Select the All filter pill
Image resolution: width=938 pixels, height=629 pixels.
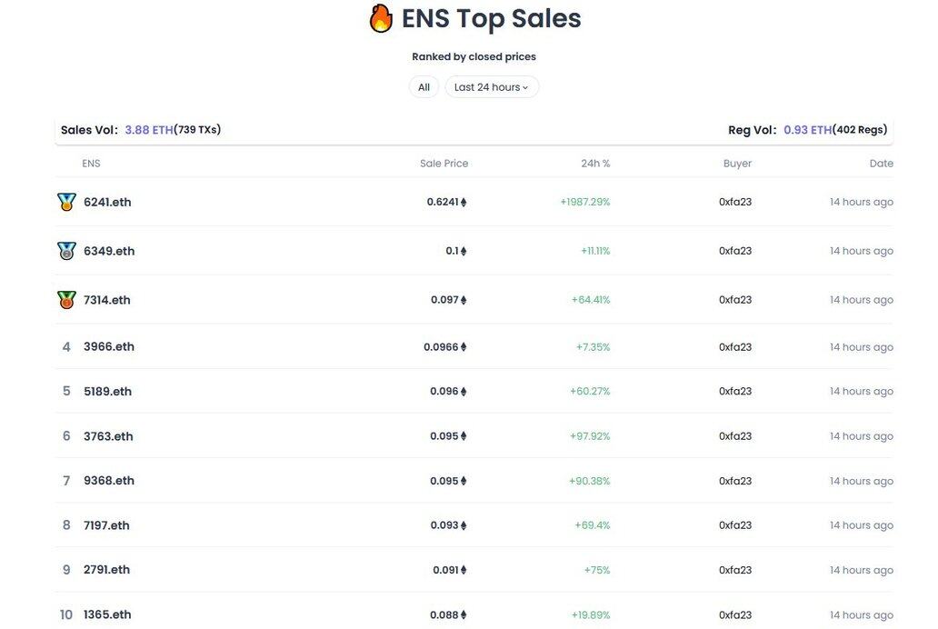tap(424, 87)
